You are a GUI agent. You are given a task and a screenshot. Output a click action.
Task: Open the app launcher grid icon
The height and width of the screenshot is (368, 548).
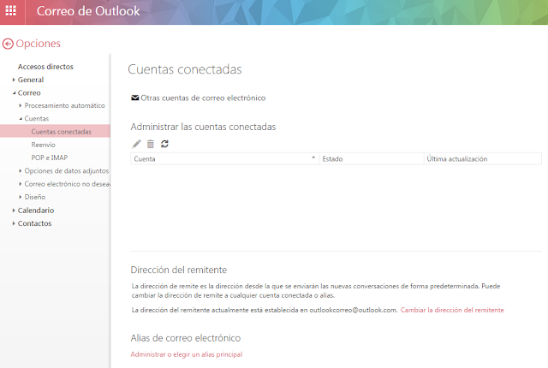click(11, 11)
